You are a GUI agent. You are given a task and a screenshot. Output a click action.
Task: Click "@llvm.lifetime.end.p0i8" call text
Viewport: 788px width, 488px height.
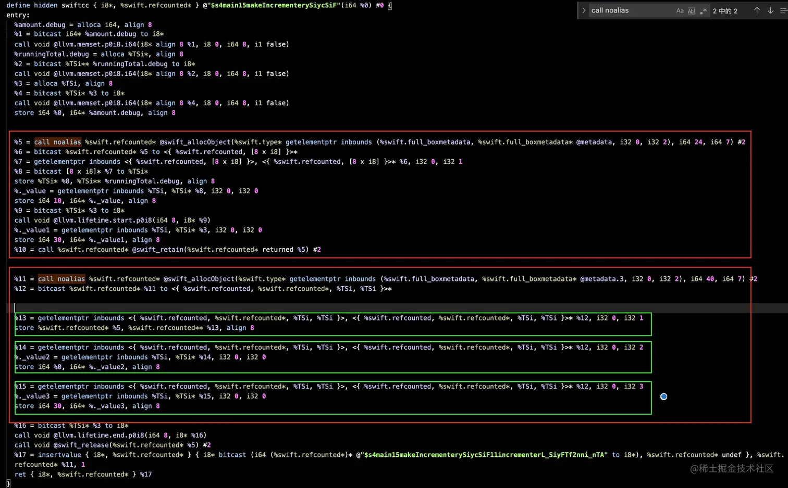point(101,435)
